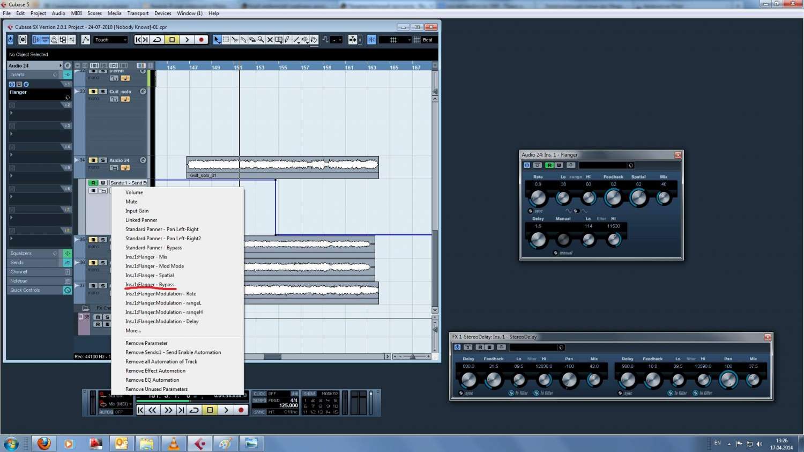
Task: Open the Beat grid type dropdown
Action: click(x=427, y=40)
